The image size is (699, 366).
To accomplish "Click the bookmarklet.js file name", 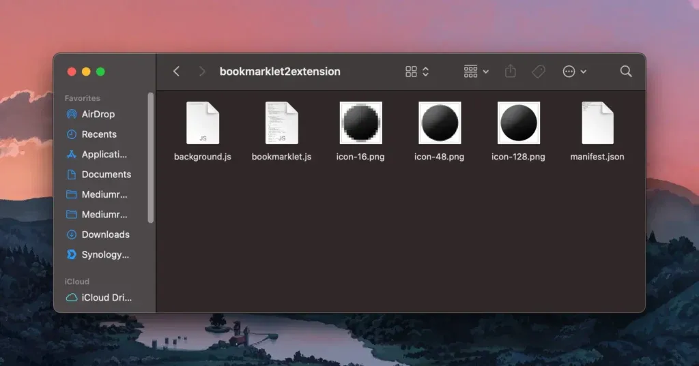I will click(281, 157).
